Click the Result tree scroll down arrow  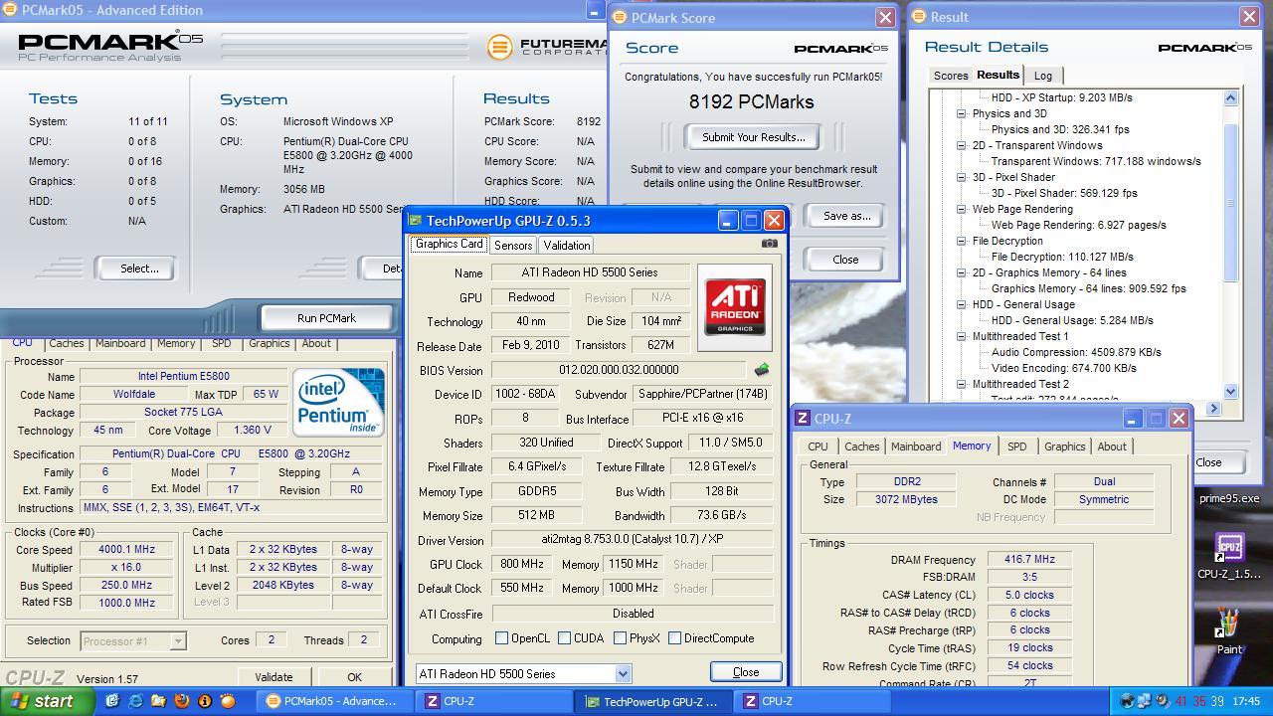1230,392
